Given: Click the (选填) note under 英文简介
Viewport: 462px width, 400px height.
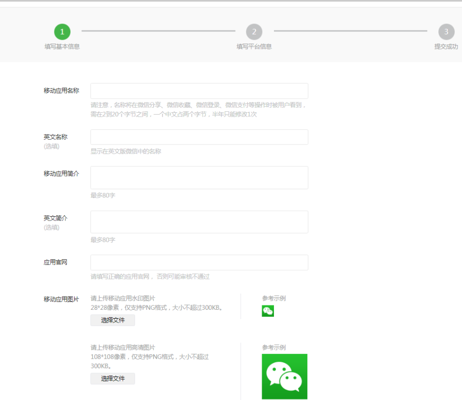Looking at the screenshot, I should click(52, 227).
